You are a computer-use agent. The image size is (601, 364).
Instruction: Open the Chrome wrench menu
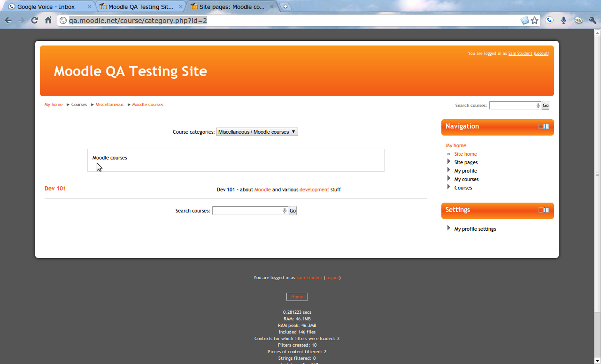point(593,21)
